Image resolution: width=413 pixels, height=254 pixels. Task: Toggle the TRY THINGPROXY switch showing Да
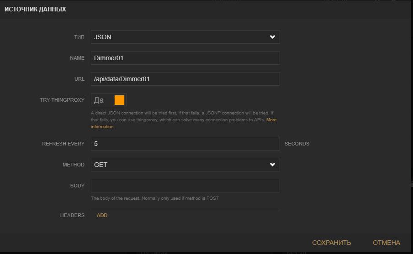coord(109,100)
